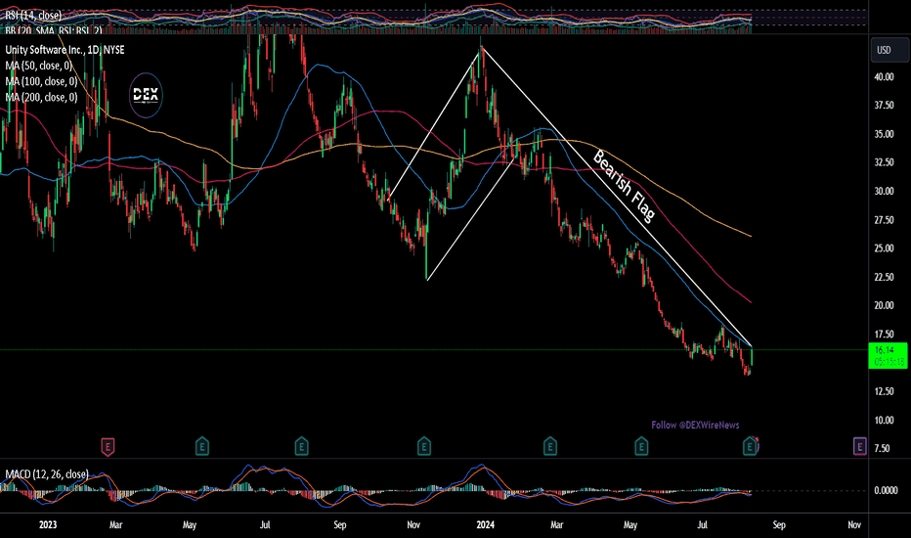
Task: Click the 25.00 price axis label
Action: pyautogui.click(x=884, y=248)
